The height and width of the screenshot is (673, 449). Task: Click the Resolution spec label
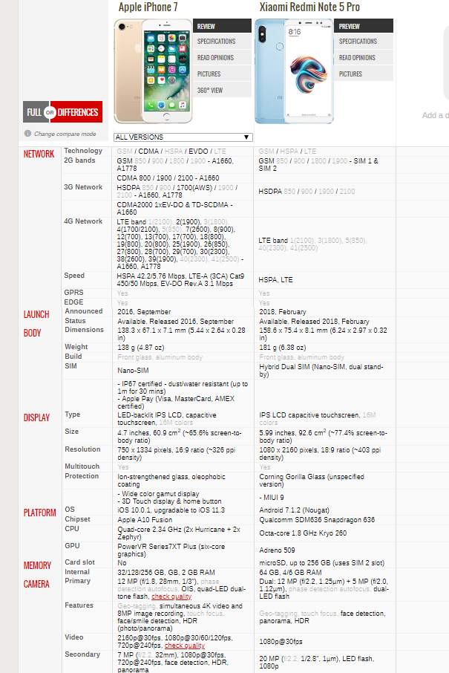click(83, 449)
